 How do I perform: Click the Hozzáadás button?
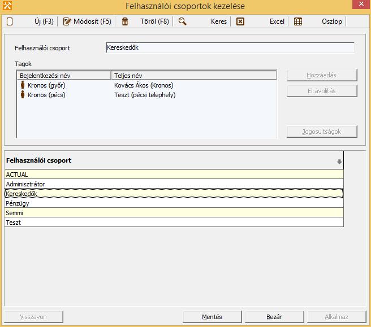[322, 75]
